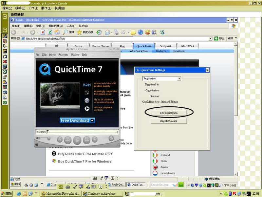The image size is (262, 197).
Task: Click the 開始 Start button on bottom taskbar
Action: (7, 193)
